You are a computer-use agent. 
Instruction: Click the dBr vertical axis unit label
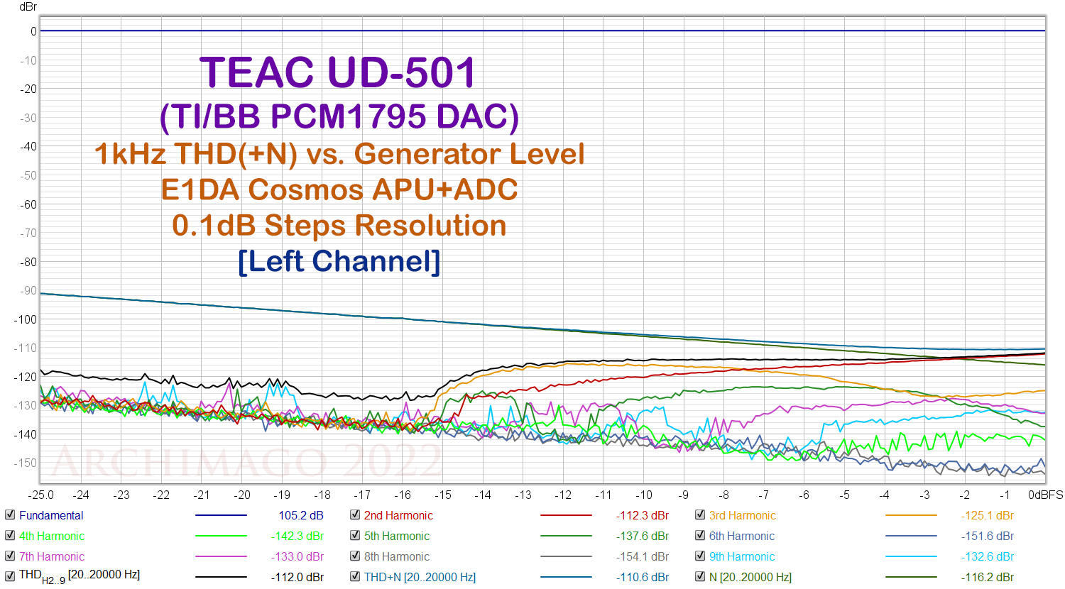click(x=28, y=7)
